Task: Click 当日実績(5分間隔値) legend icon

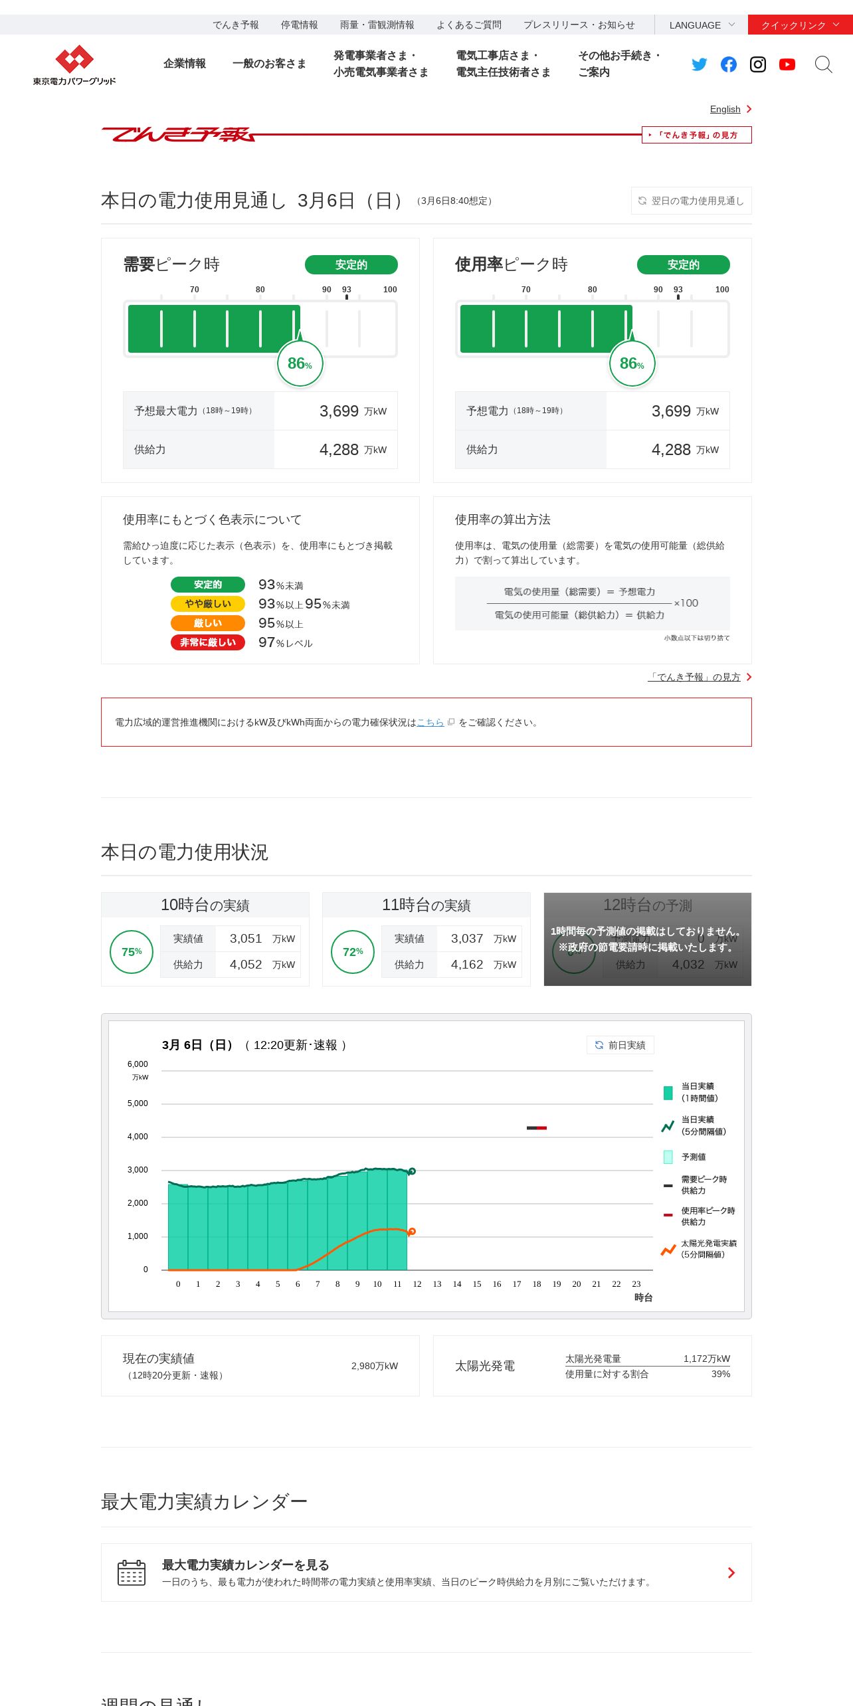Action: (668, 1126)
